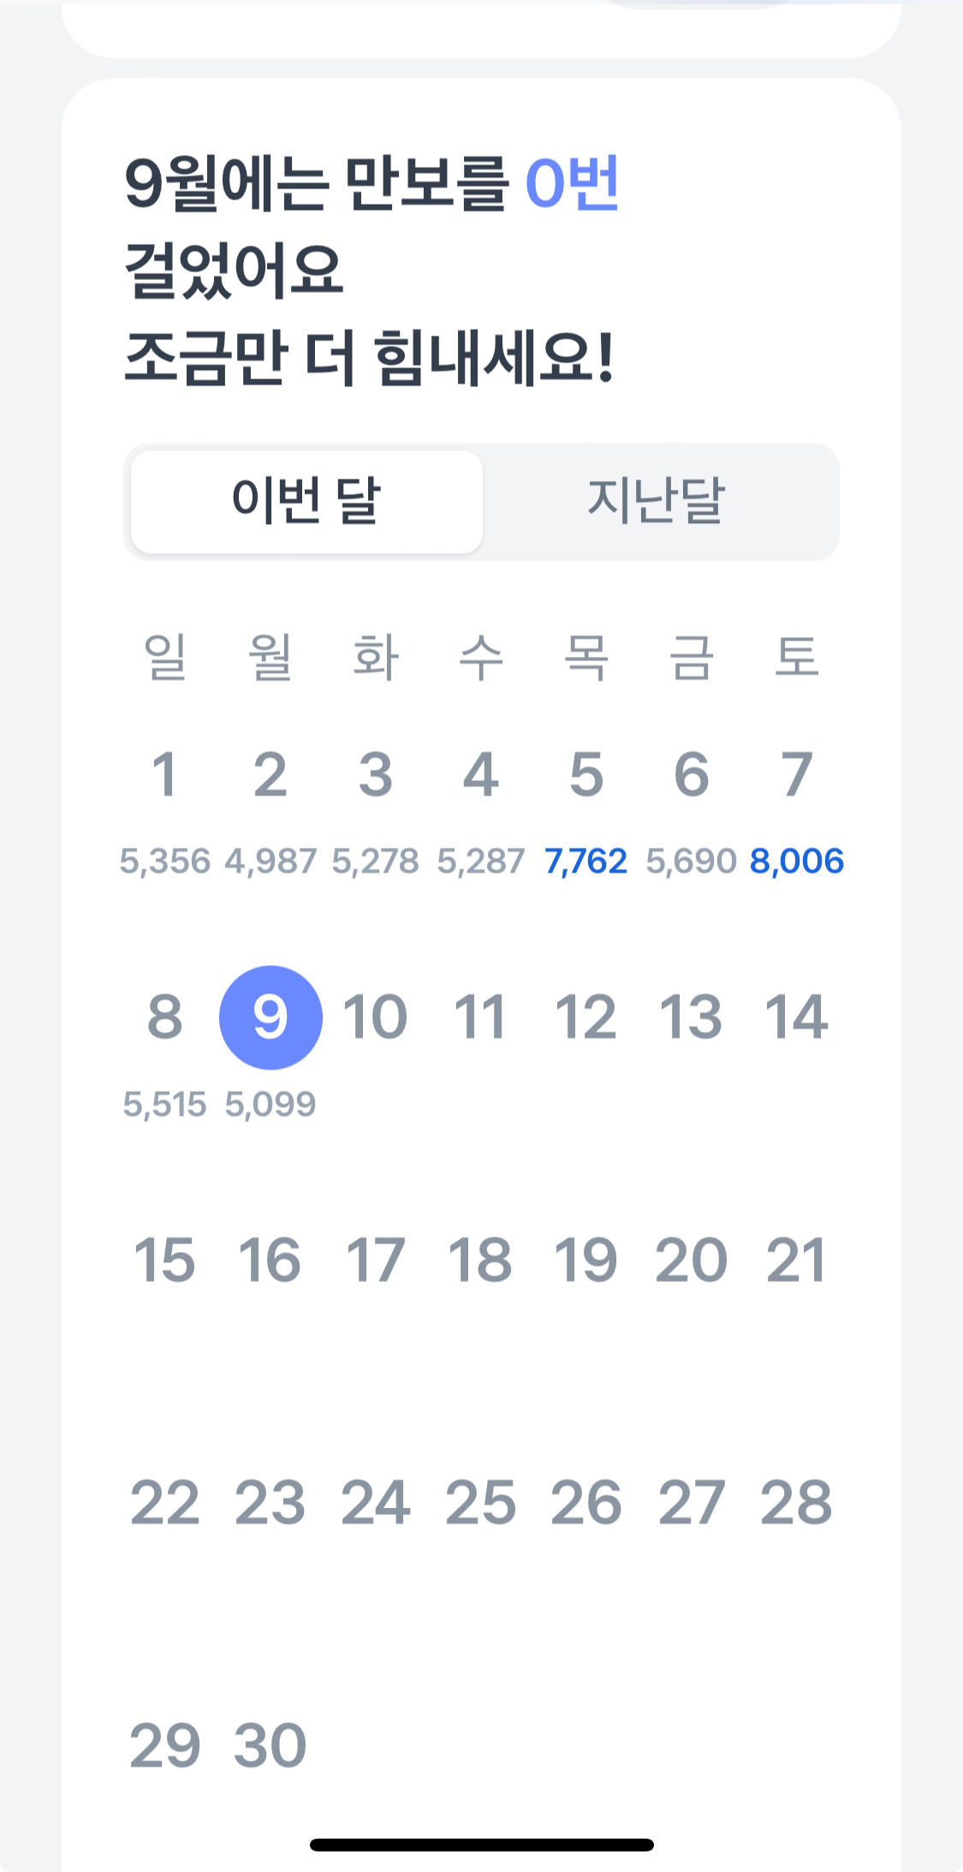963x1872 pixels.
Task: Select date 29 on the calendar
Action: [164, 1746]
